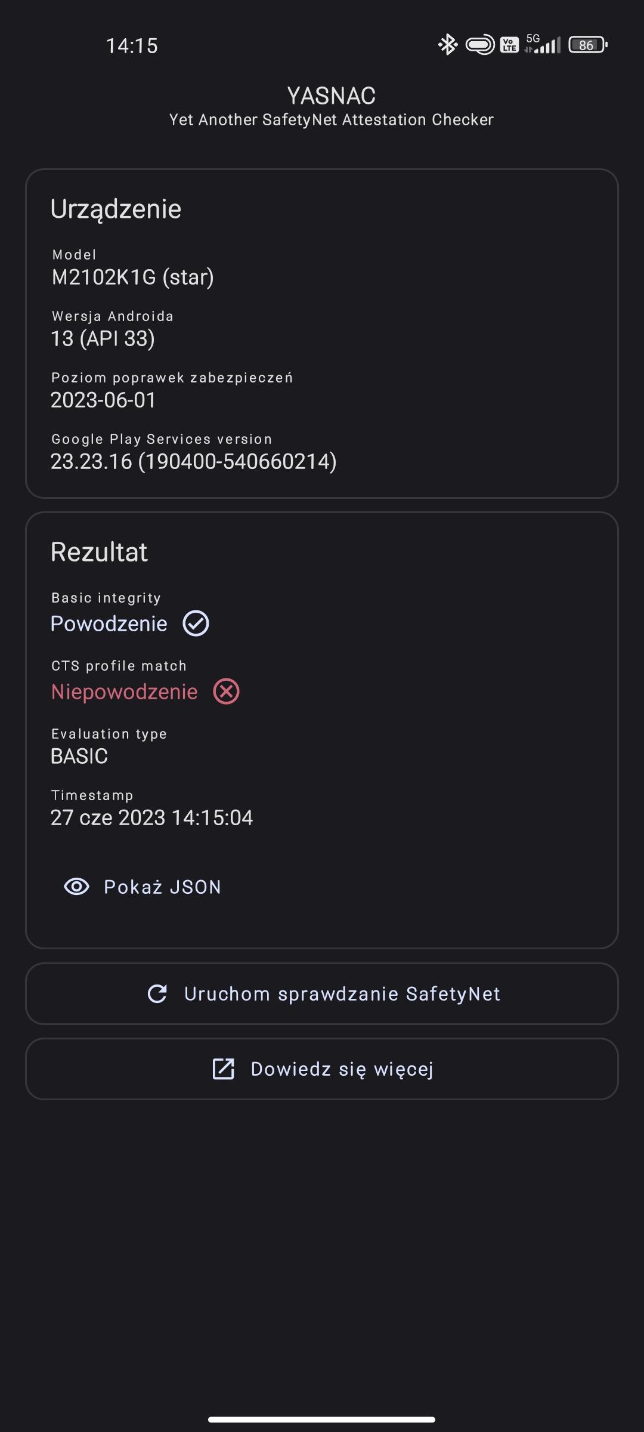Screen dimensions: 644x1432
Task: Tap the security patch level date
Action: click(x=103, y=400)
